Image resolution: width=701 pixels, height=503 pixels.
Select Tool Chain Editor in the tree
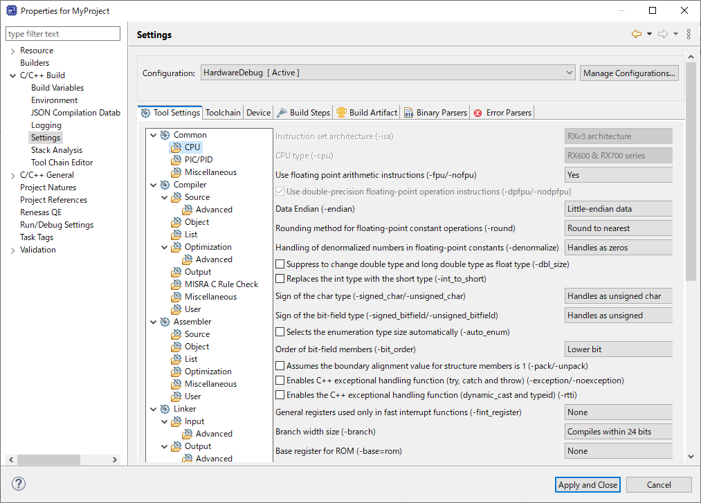62,163
